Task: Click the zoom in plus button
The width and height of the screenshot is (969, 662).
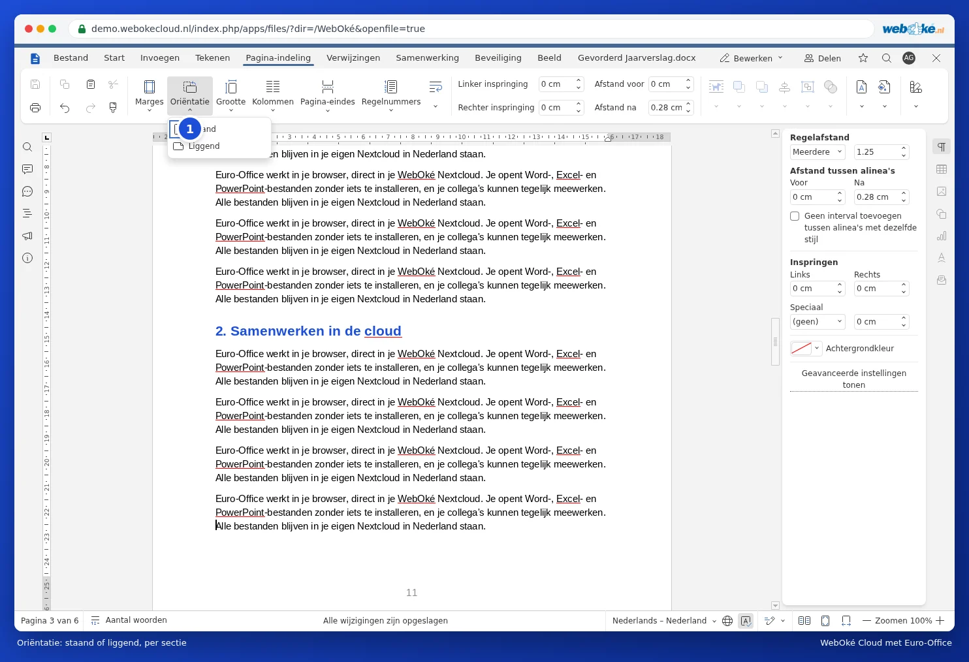Action: point(940,621)
